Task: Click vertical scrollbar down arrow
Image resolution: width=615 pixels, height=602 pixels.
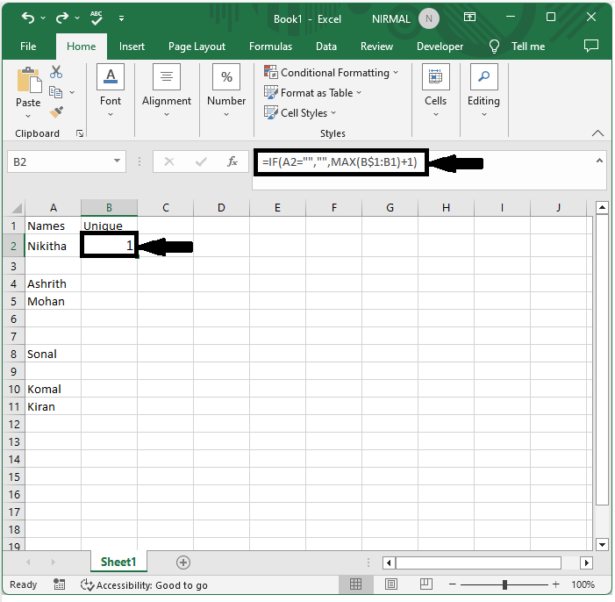Action: 602,544
